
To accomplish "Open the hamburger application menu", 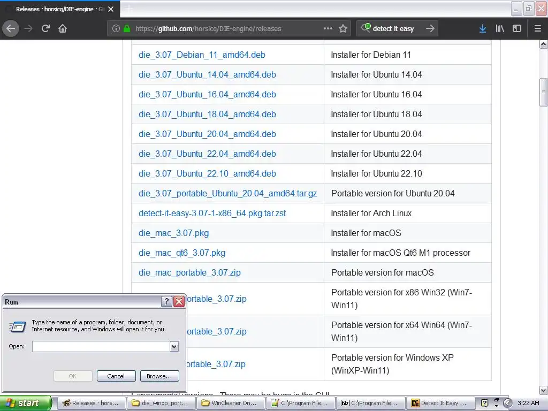I will pyautogui.click(x=538, y=28).
